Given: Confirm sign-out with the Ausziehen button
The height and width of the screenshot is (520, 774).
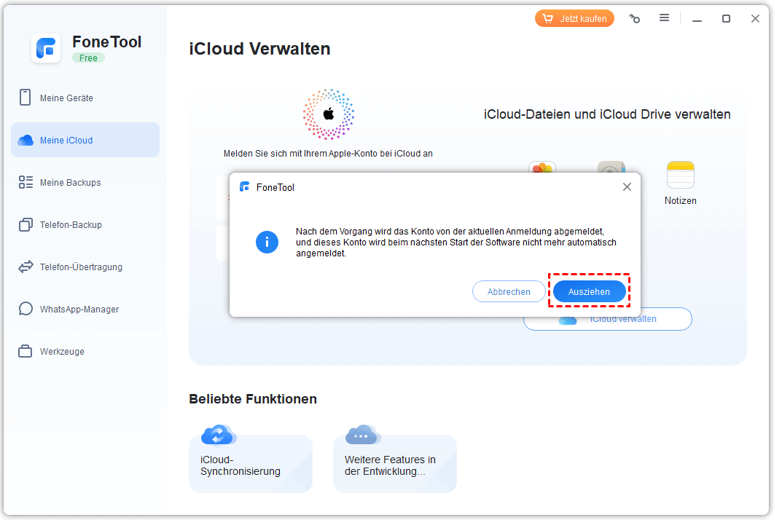Looking at the screenshot, I should point(589,291).
